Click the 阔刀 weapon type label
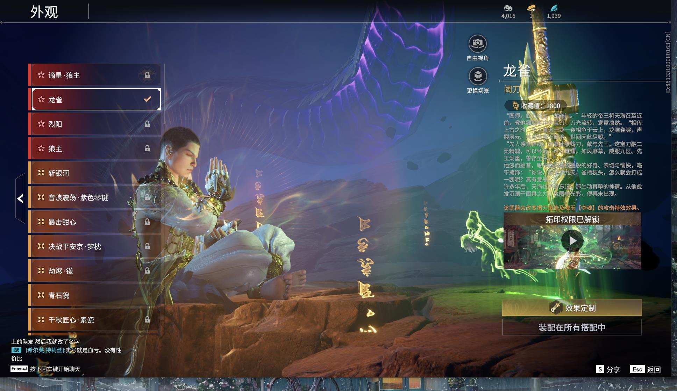 point(512,90)
